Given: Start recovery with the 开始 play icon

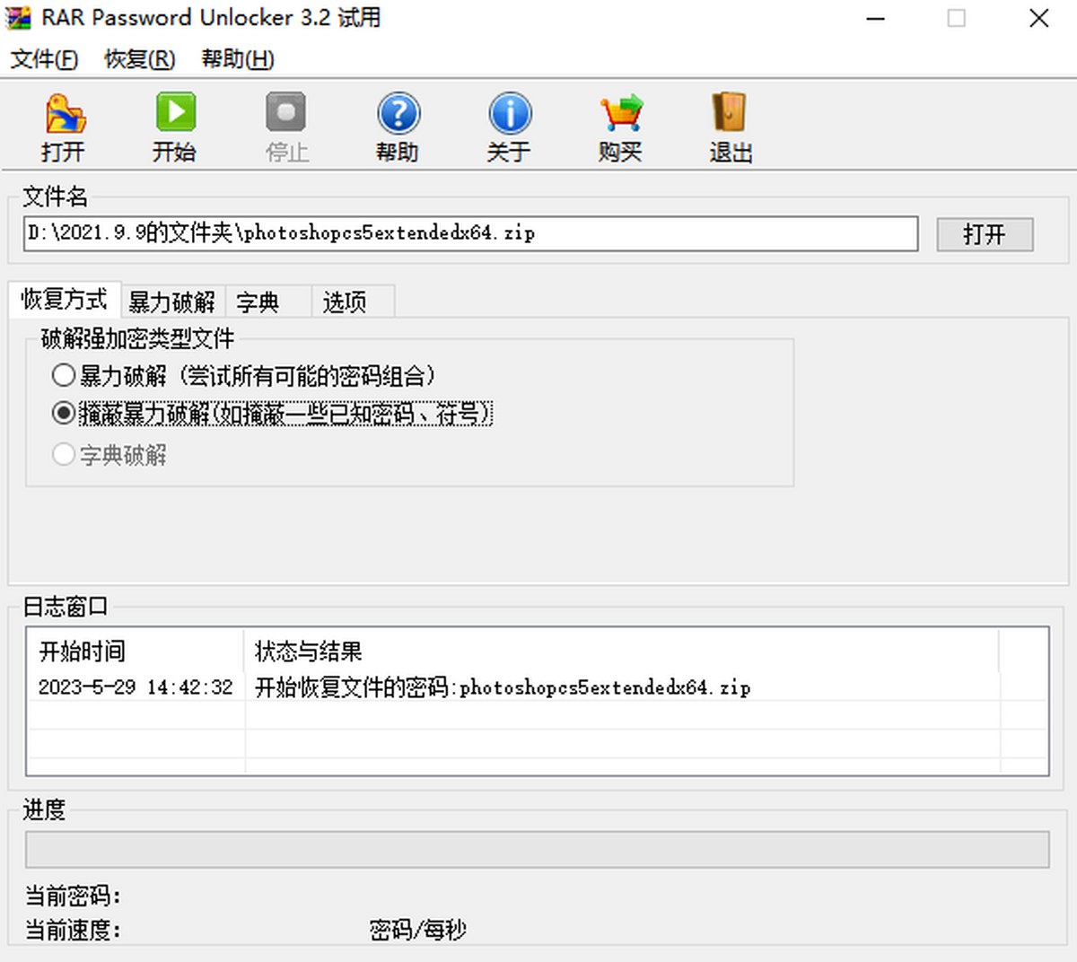Looking at the screenshot, I should coord(175,113).
